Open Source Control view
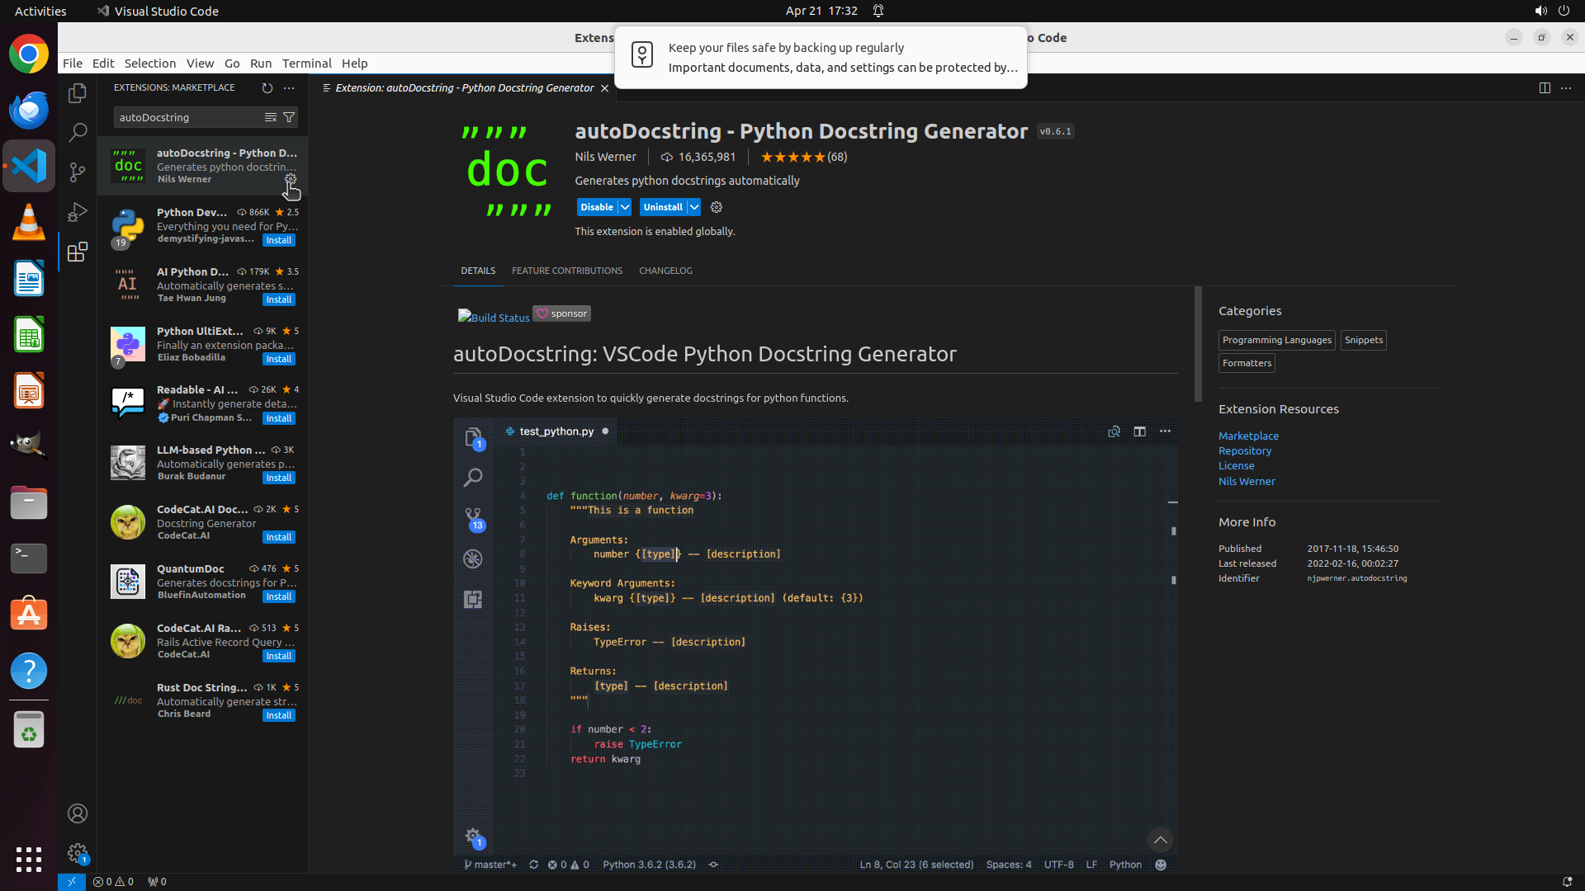Image resolution: width=1585 pixels, height=891 pixels. (x=78, y=172)
